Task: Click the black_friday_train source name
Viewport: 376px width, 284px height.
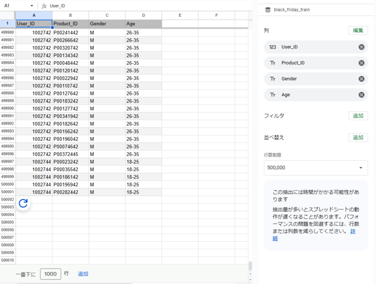Action: (291, 10)
